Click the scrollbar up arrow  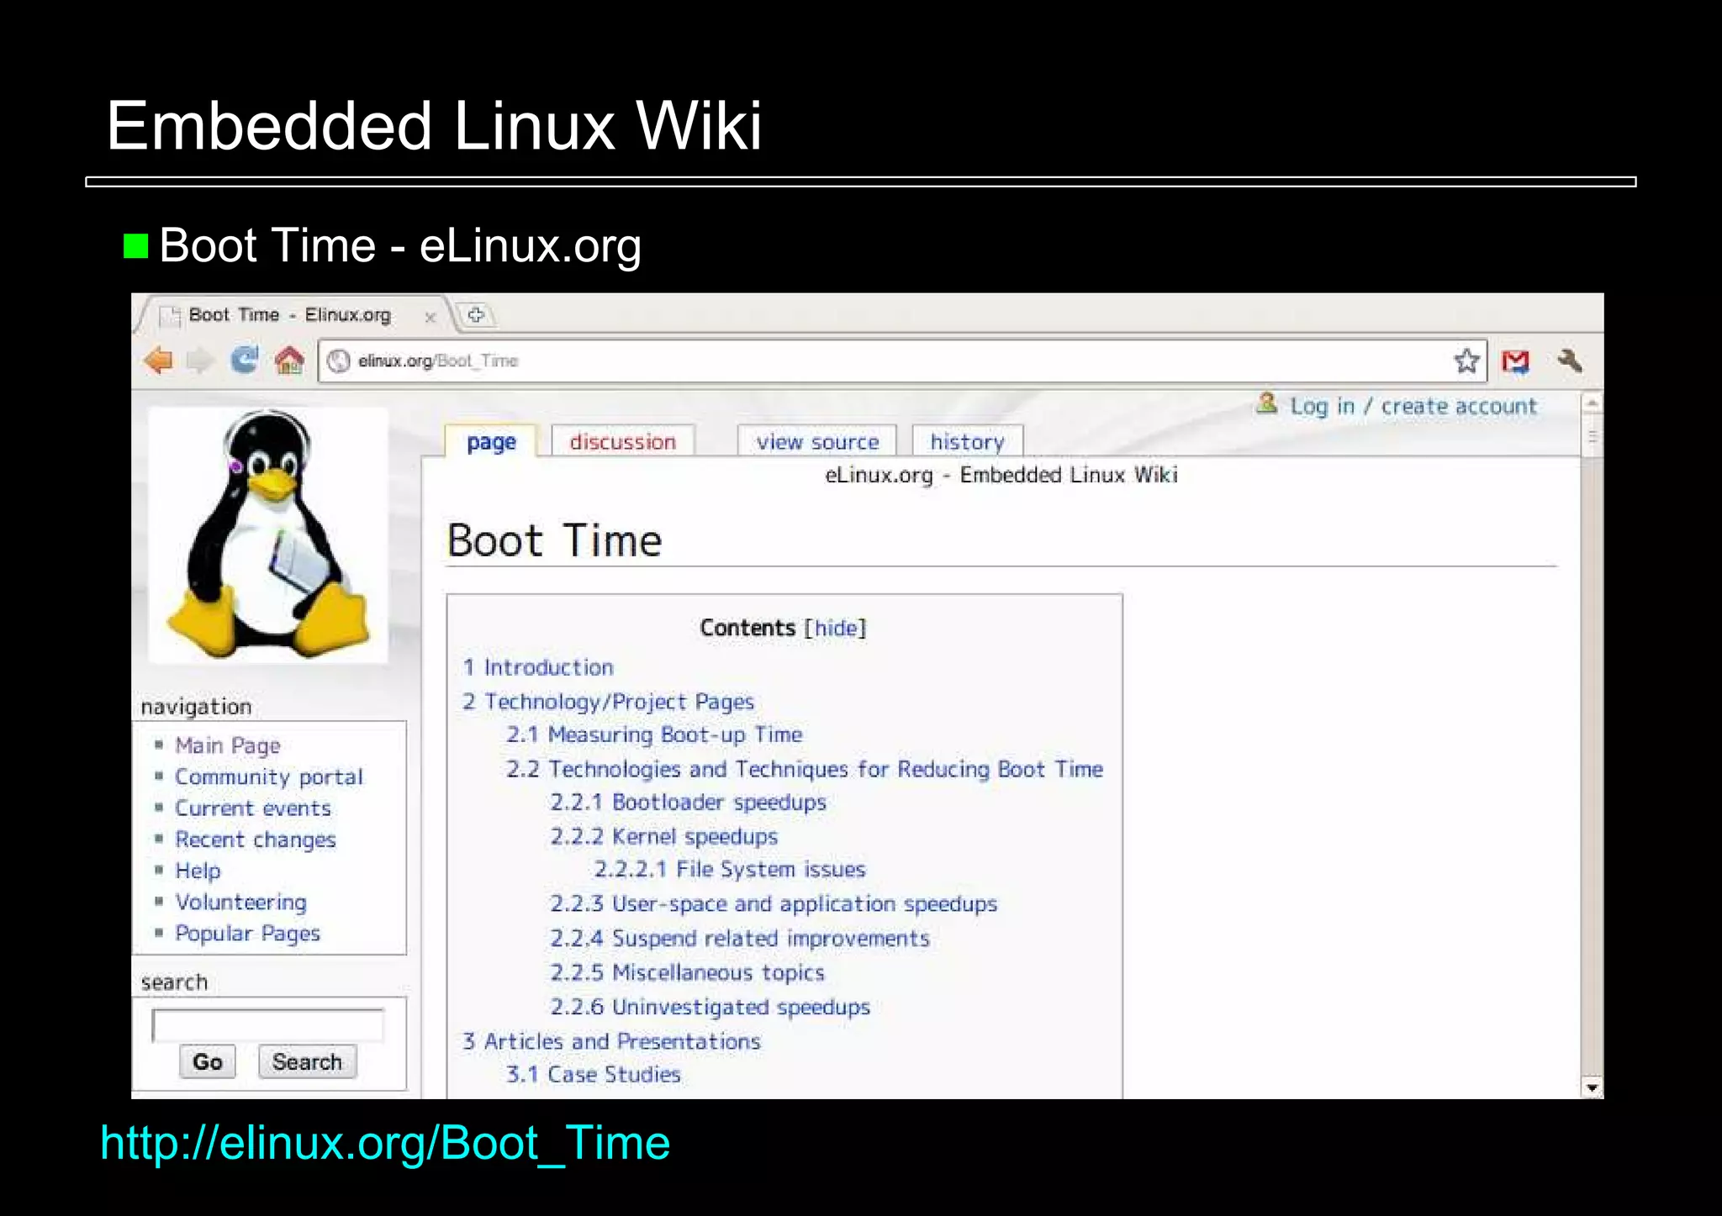pyautogui.click(x=1592, y=403)
